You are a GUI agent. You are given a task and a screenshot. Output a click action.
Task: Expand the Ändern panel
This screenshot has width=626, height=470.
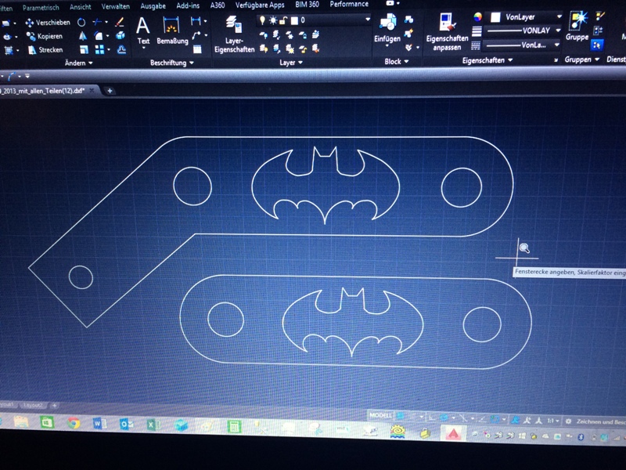coord(78,63)
